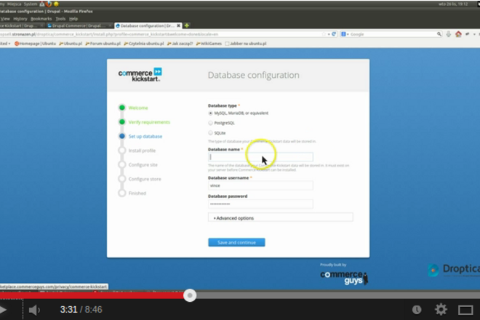
Task: Click the Welcome step label
Action: tap(138, 108)
